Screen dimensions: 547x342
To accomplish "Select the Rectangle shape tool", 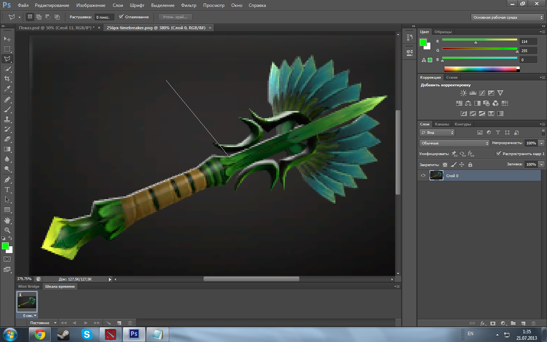I will click(x=7, y=209).
